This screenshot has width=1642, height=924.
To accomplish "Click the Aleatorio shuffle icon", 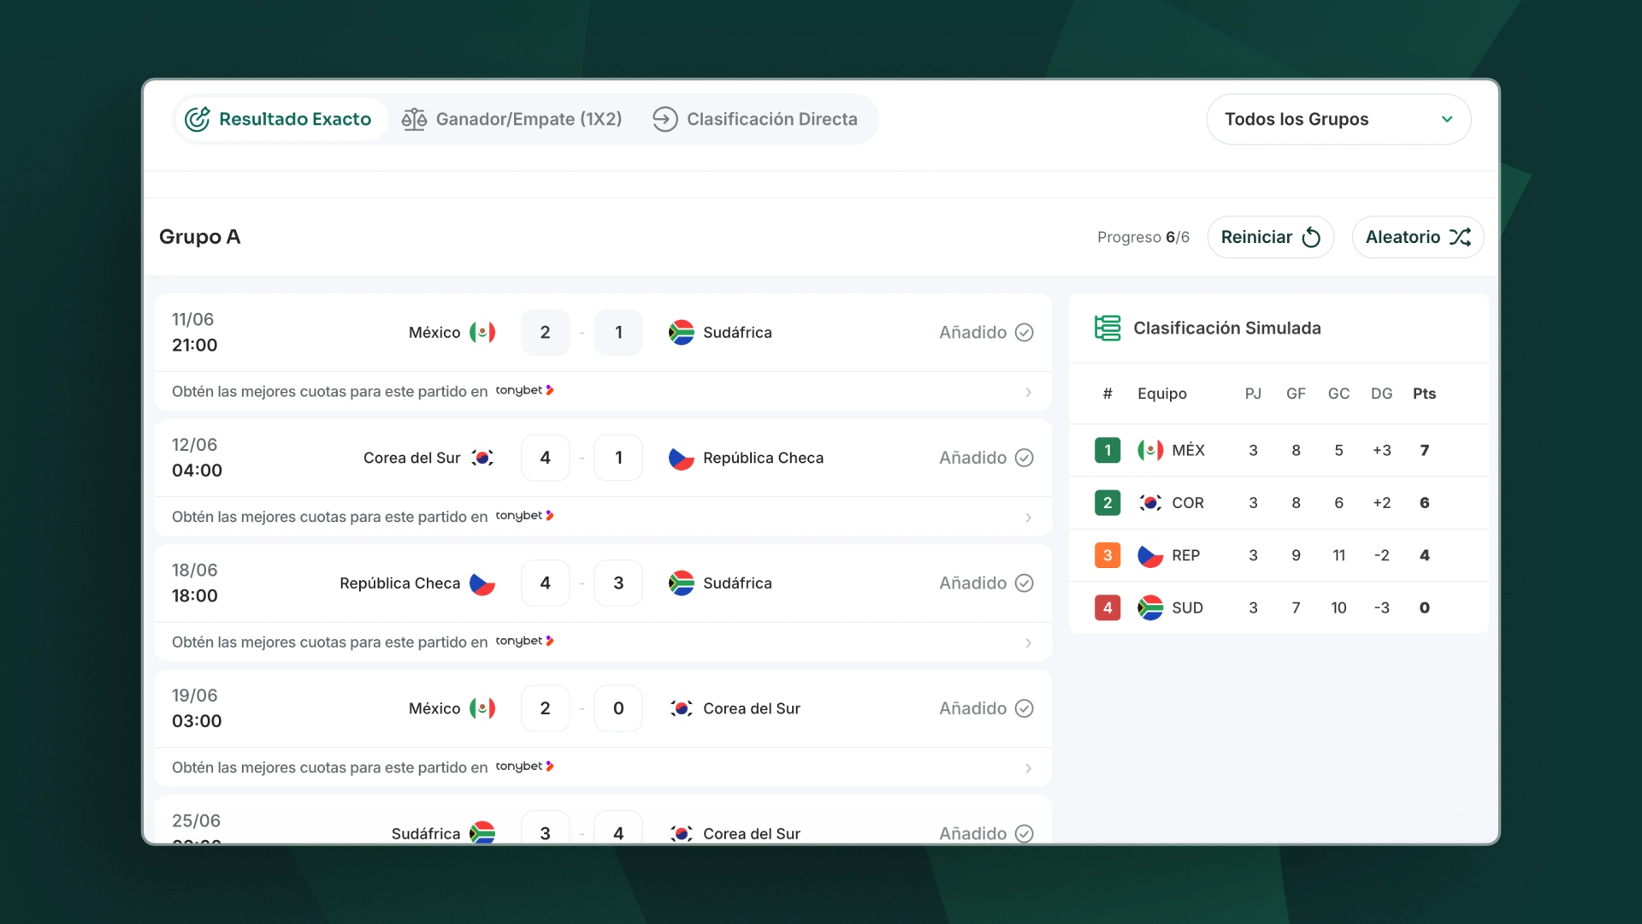I will click(1460, 237).
